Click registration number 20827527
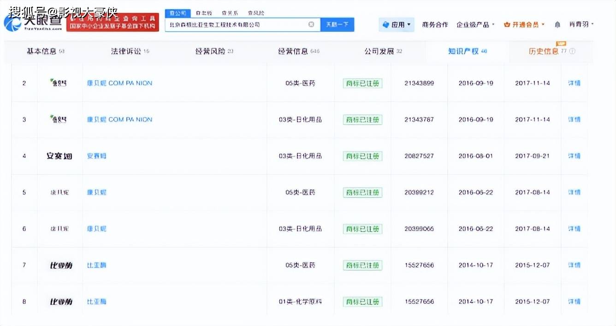616x326 pixels. click(419, 156)
